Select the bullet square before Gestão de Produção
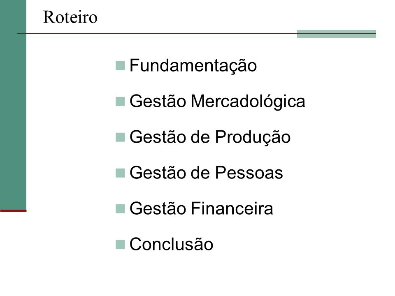This screenshot has width=395, height=296. click(120, 137)
